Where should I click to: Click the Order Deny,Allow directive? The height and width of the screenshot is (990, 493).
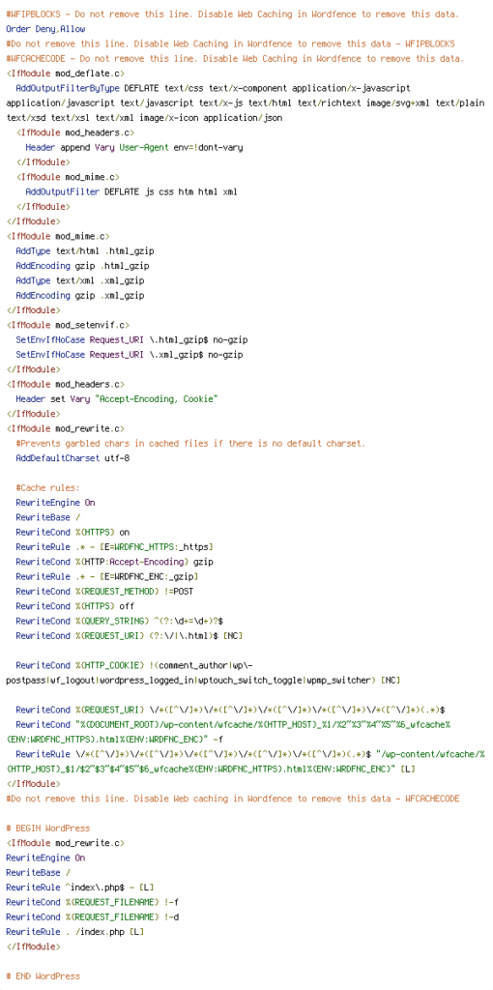45,29
